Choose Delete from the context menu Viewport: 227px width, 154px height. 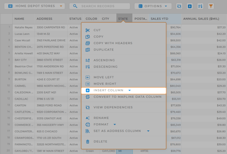[100, 141]
